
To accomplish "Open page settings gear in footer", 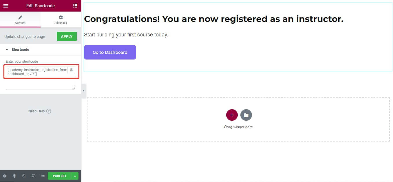I will pos(5,176).
